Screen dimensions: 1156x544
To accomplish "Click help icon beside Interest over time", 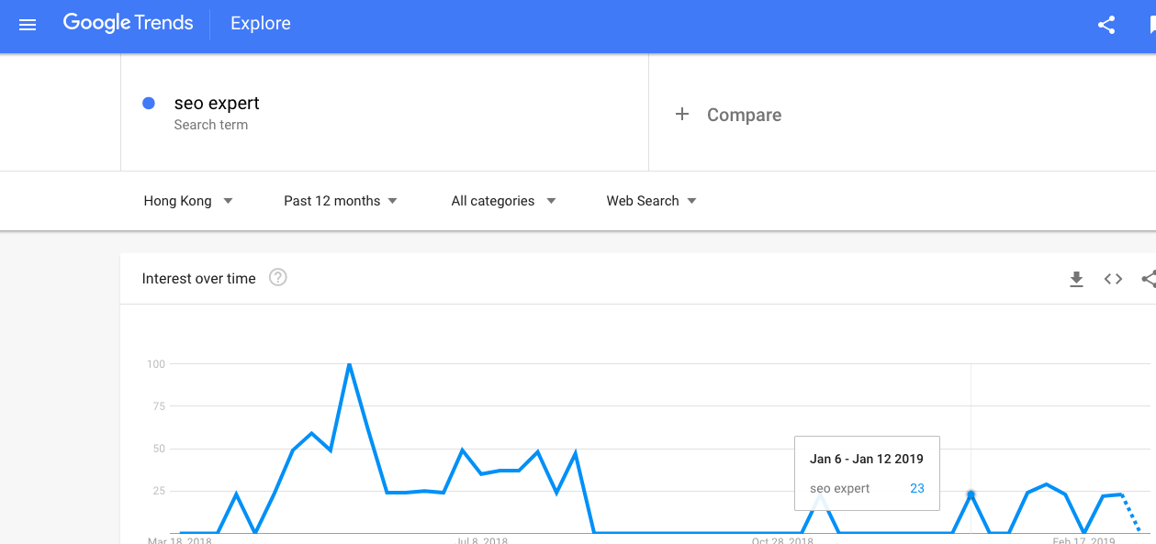I will (x=278, y=277).
